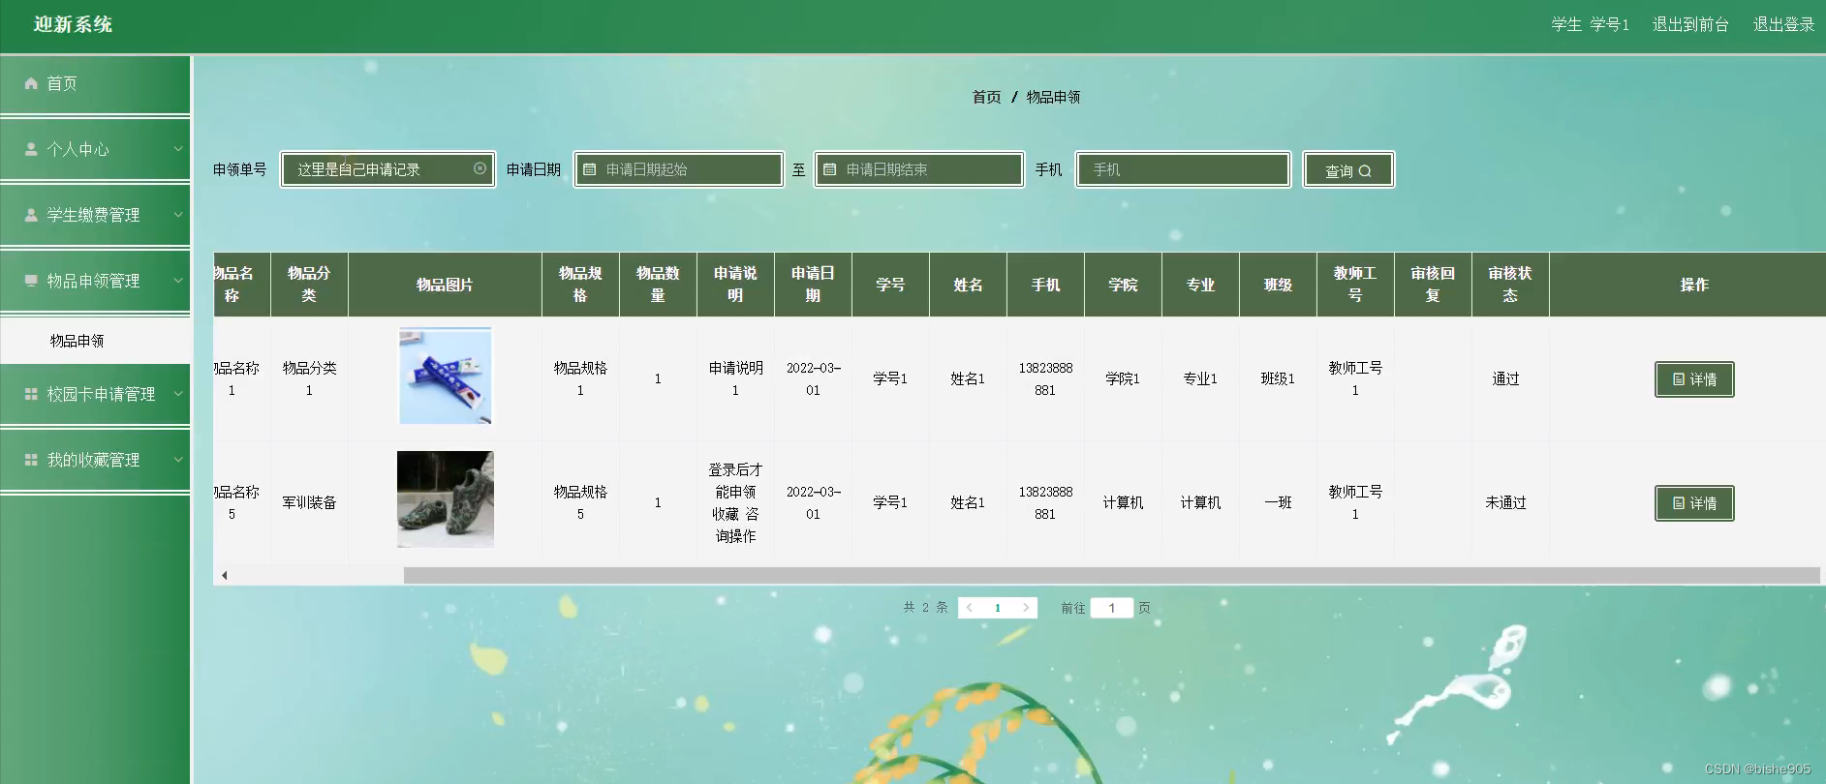Click the magnifier icon in 查询 button

1365,171
